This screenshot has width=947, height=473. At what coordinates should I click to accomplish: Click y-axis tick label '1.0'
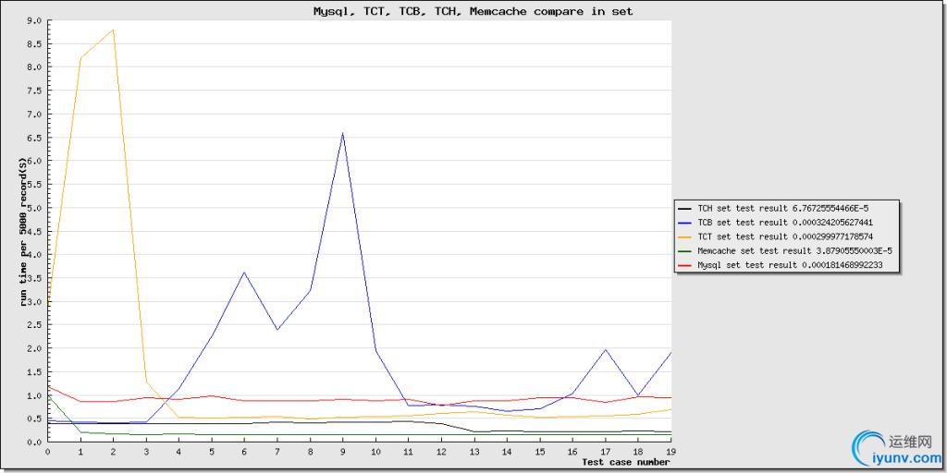coord(35,395)
